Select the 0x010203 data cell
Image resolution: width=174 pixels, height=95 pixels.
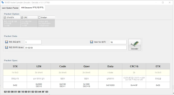click(110, 85)
